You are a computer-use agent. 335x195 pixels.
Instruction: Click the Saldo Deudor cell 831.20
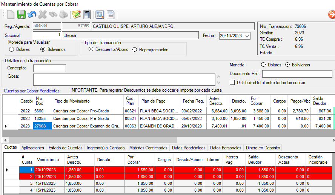[321, 118]
